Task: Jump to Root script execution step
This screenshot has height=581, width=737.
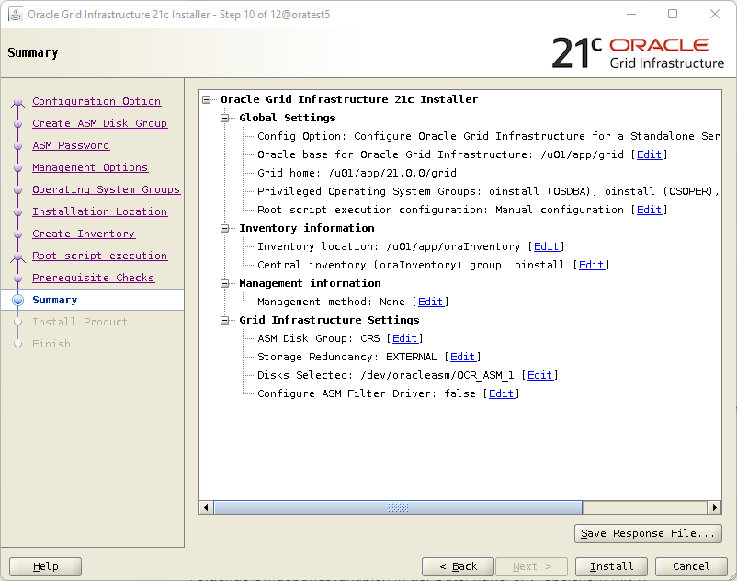Action: [x=99, y=256]
